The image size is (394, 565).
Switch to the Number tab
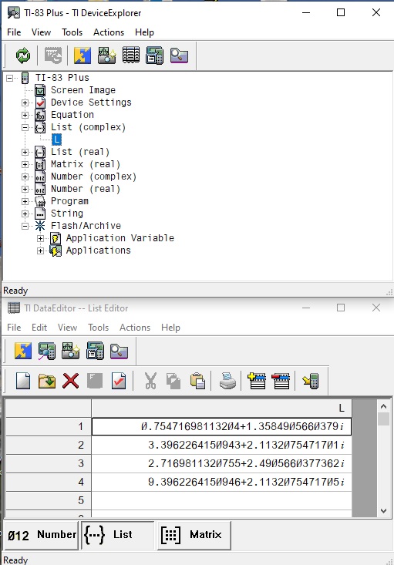(x=42, y=535)
